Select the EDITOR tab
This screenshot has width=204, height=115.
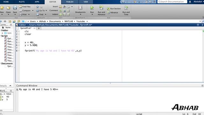53,2
